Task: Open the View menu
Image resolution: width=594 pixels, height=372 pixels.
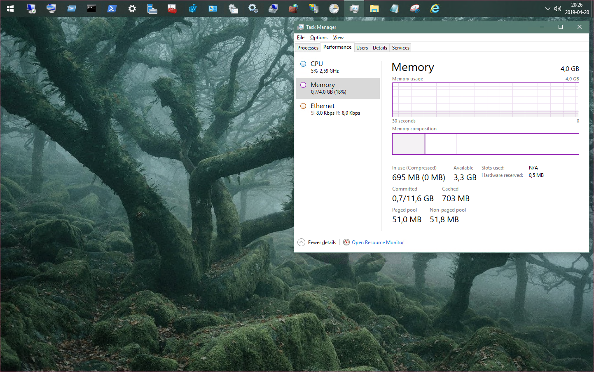Action: [338, 37]
